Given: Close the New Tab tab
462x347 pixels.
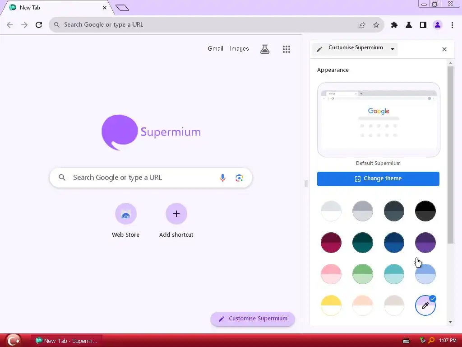Looking at the screenshot, I should tap(105, 8).
